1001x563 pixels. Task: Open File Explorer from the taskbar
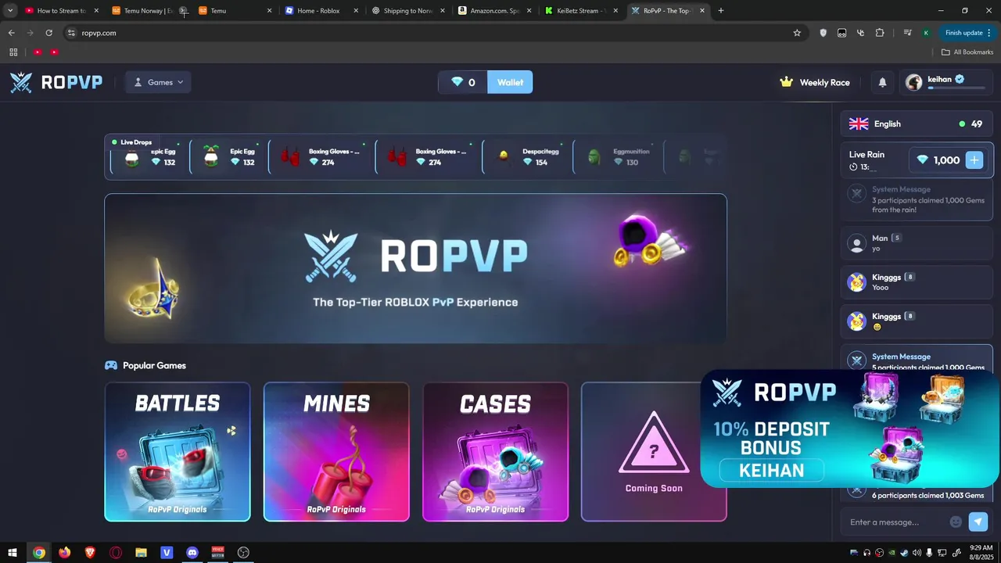[x=141, y=553]
